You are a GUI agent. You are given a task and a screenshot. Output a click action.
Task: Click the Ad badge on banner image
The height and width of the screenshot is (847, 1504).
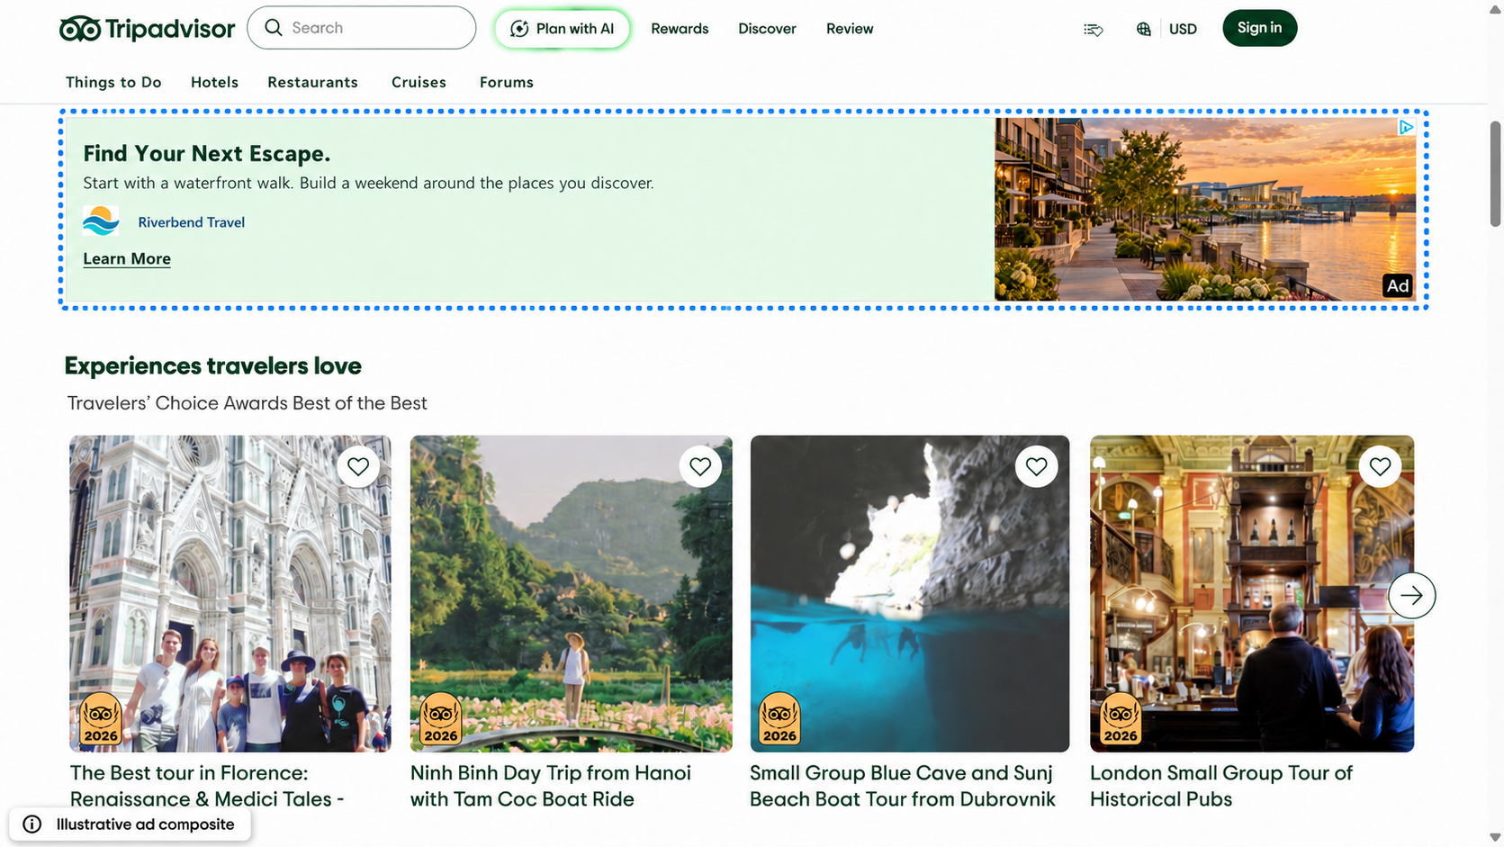pyautogui.click(x=1397, y=285)
